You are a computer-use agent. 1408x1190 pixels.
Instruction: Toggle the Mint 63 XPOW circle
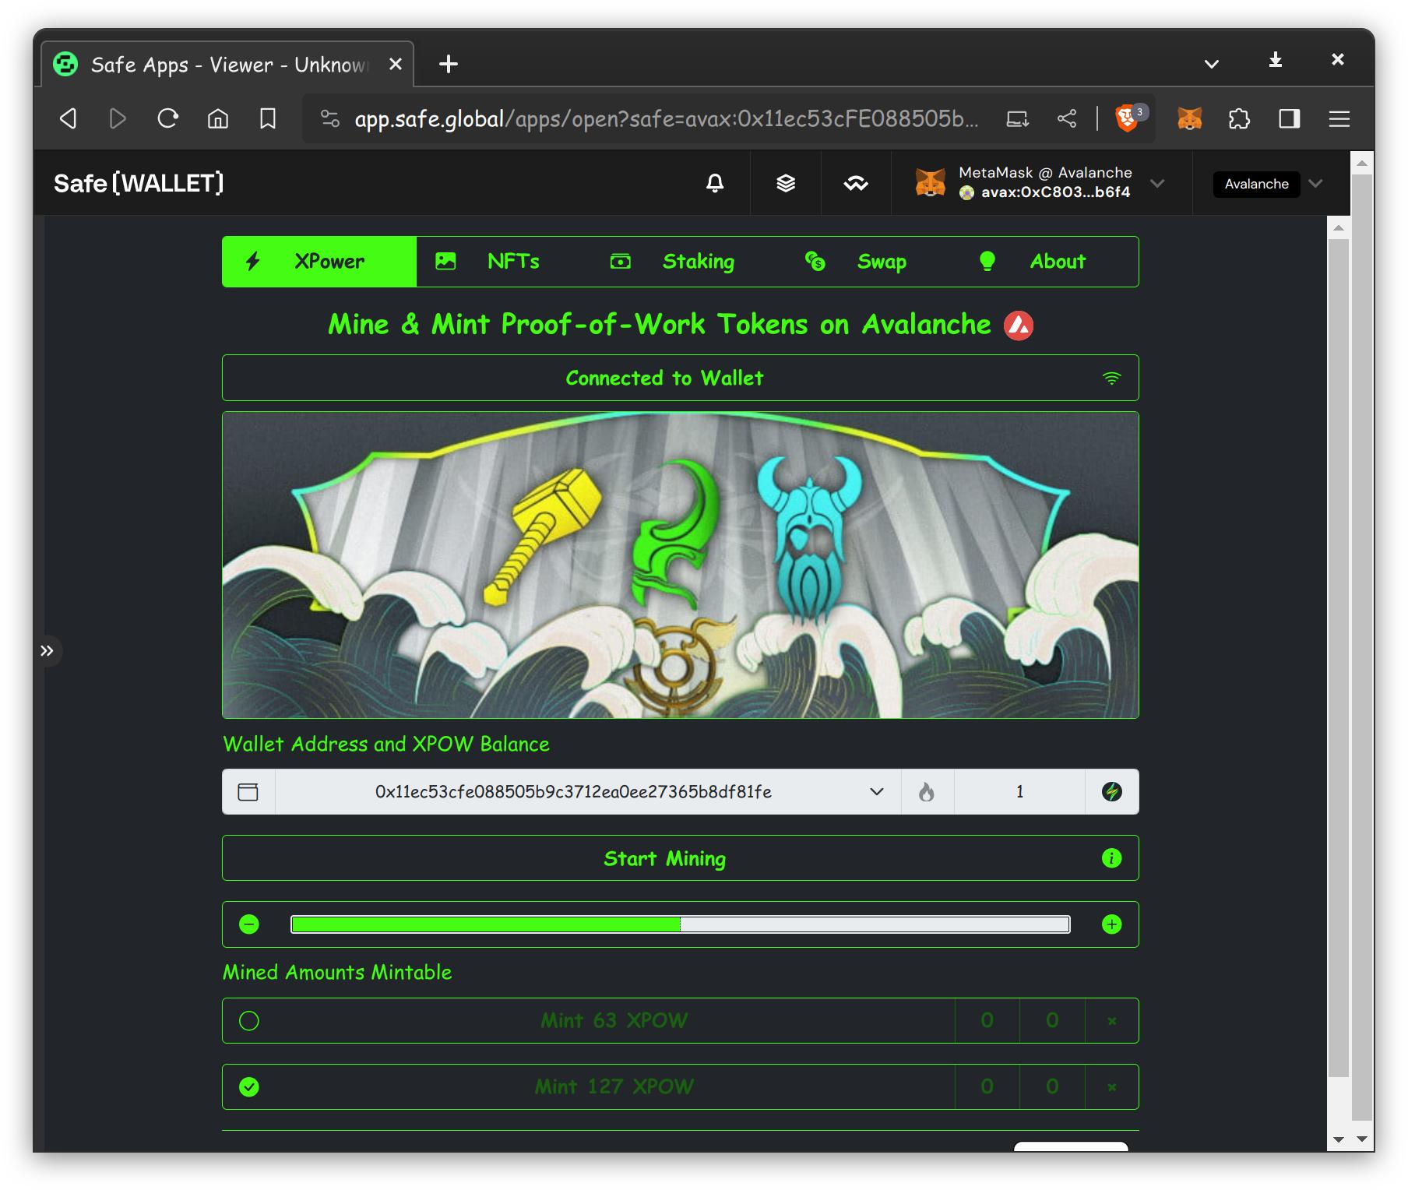tap(249, 1021)
